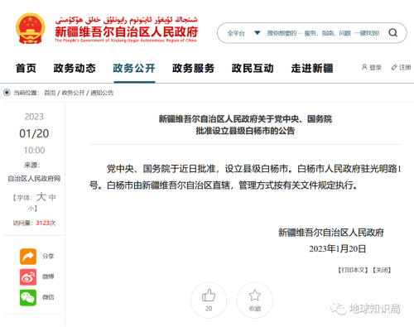Click the orange share icon
The width and height of the screenshot is (414, 327).
(x=28, y=257)
